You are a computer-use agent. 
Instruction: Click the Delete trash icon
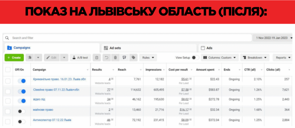115,58
